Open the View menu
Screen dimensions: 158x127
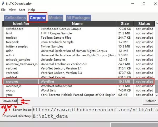[12, 10]
